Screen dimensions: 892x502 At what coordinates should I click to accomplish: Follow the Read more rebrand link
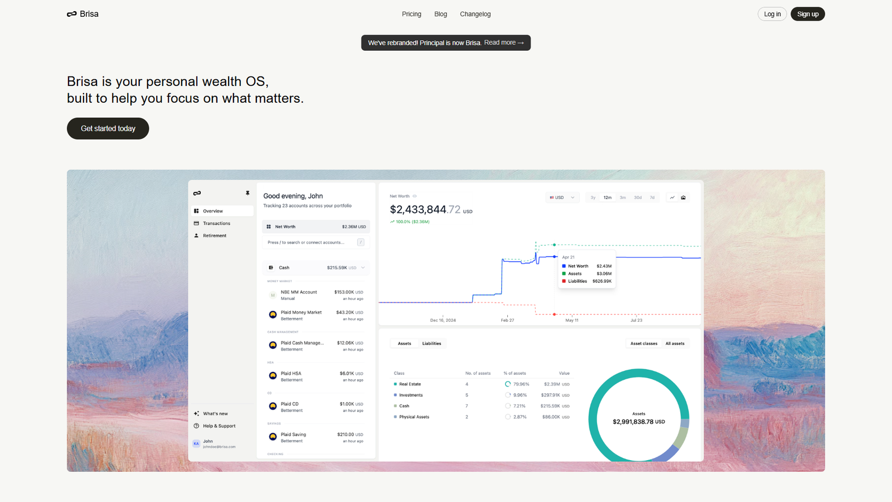pos(504,42)
